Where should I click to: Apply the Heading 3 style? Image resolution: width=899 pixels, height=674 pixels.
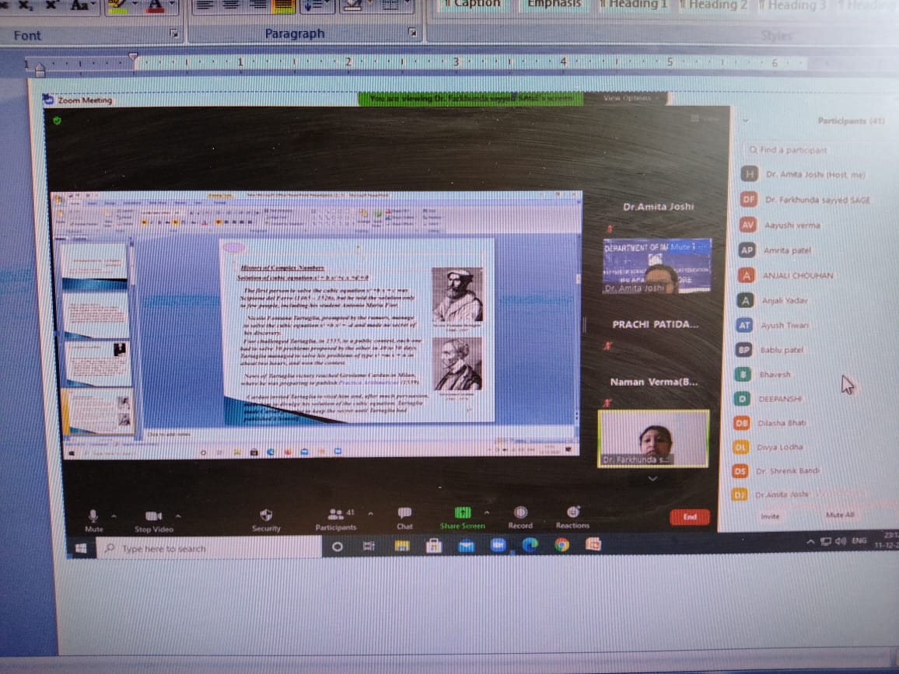pyautogui.click(x=792, y=5)
